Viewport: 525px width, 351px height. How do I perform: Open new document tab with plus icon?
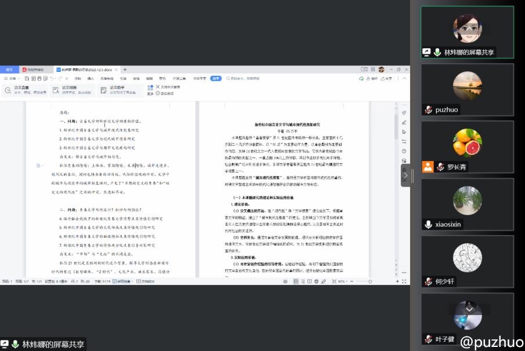pyautogui.click(x=125, y=70)
